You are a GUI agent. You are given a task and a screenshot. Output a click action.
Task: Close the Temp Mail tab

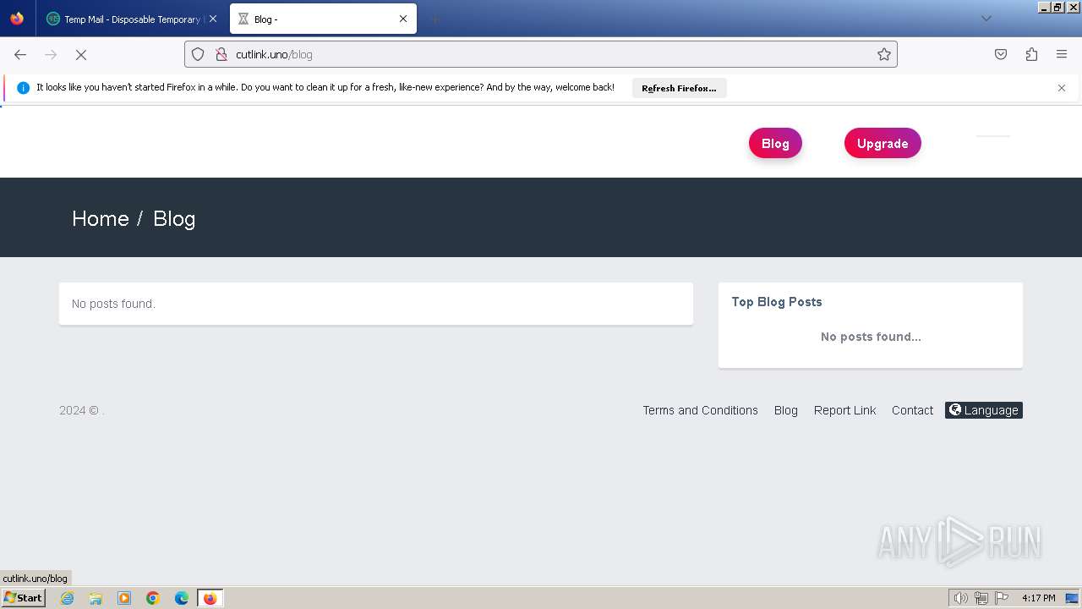tap(213, 19)
